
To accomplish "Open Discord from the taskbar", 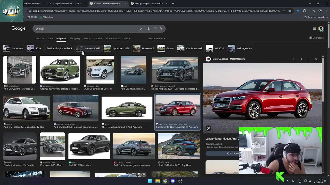I will coord(173,181).
